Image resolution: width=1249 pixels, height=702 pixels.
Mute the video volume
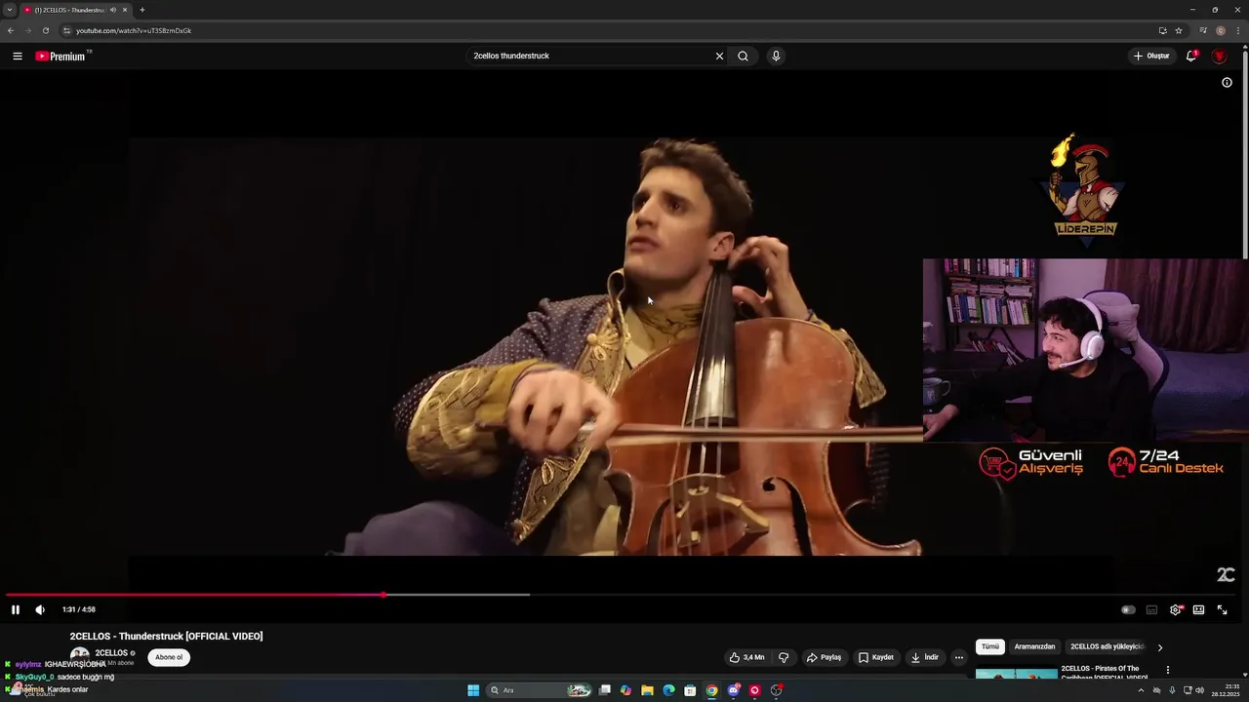tap(40, 609)
